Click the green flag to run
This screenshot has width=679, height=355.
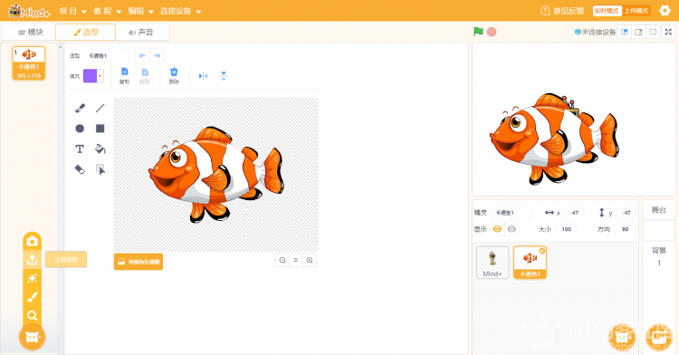478,32
